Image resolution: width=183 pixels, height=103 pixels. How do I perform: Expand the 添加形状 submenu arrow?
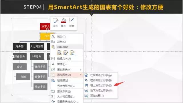coord(81,75)
